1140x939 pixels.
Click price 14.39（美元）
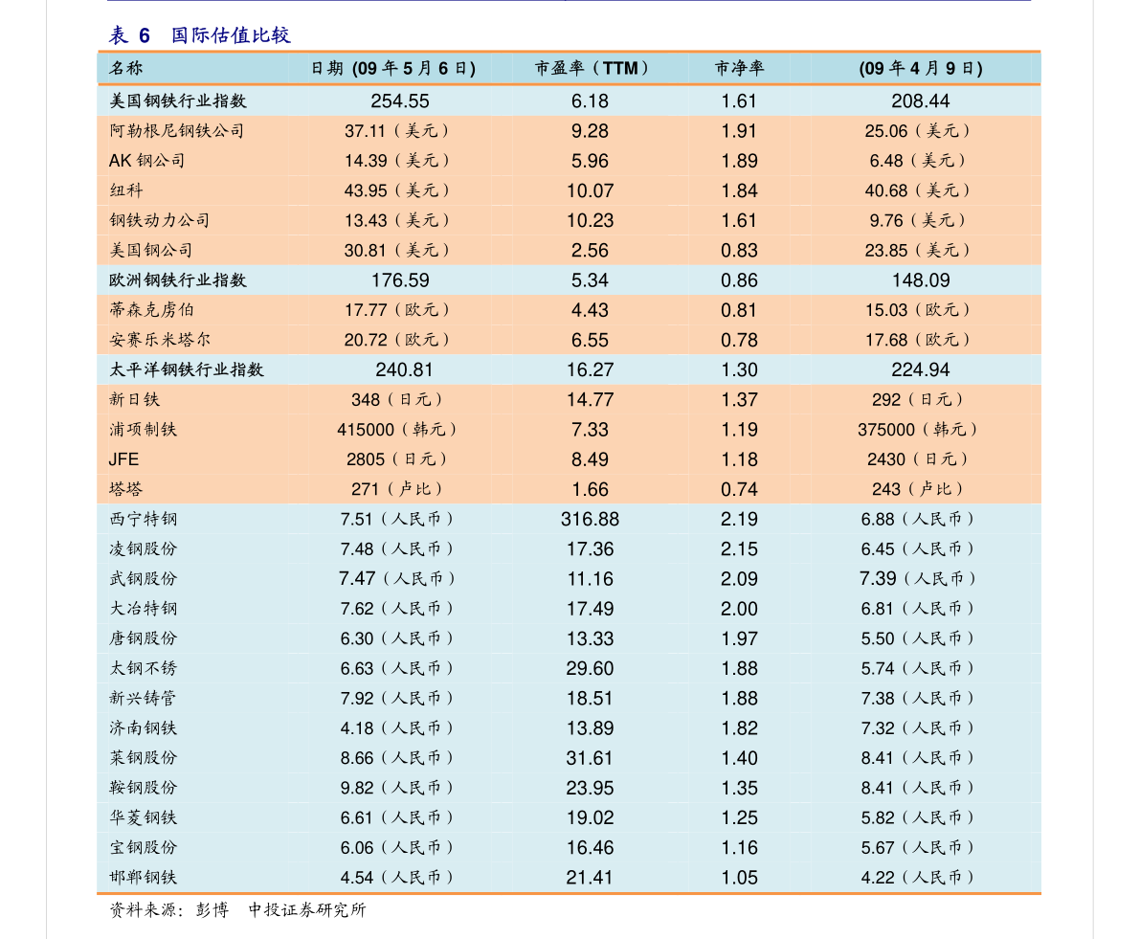[397, 161]
